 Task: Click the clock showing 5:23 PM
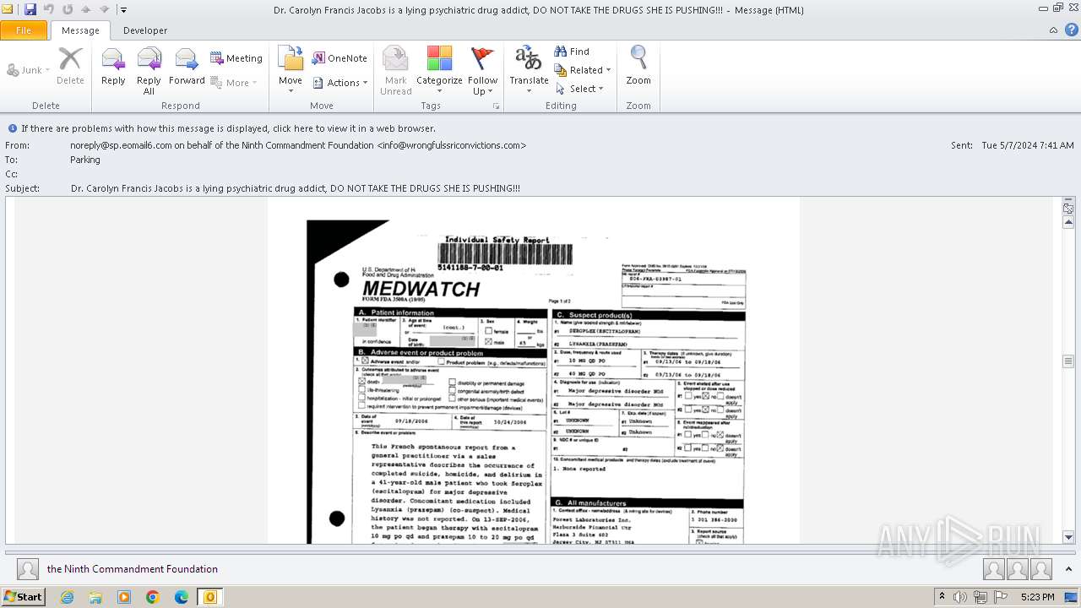pos(1037,597)
